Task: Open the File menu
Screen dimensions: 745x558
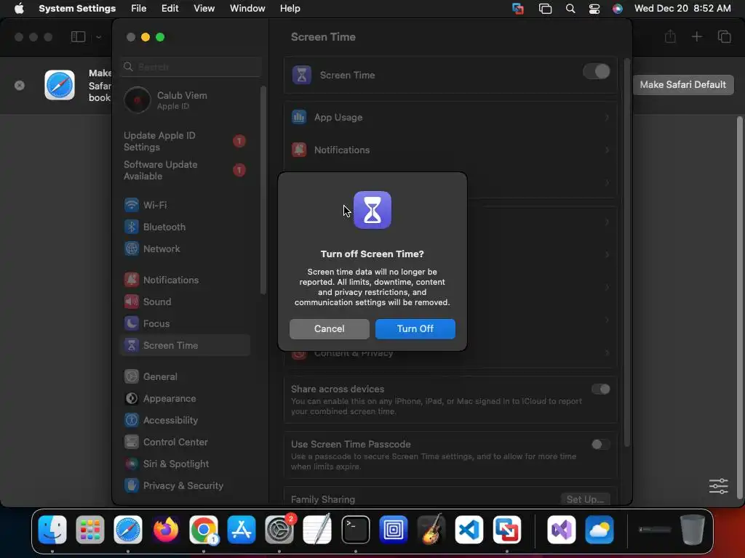Action: coord(138,9)
